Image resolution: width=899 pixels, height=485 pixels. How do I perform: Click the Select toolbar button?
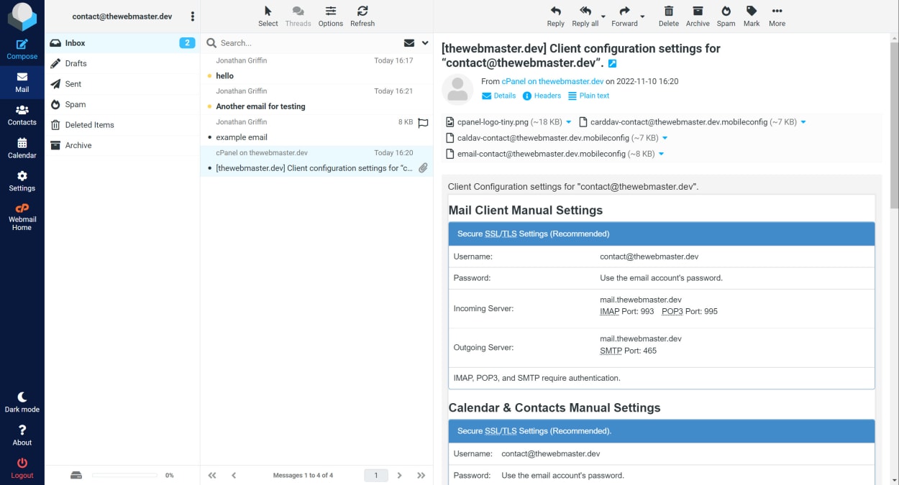(x=268, y=17)
